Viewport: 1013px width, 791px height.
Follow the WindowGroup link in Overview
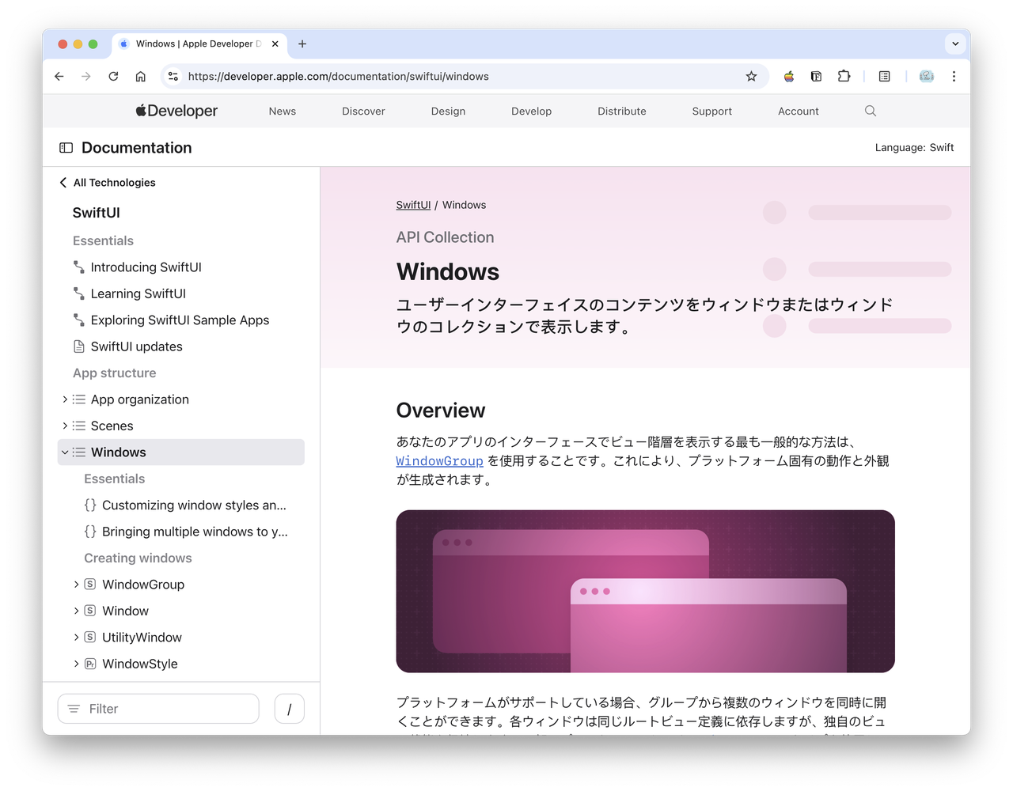point(439,461)
